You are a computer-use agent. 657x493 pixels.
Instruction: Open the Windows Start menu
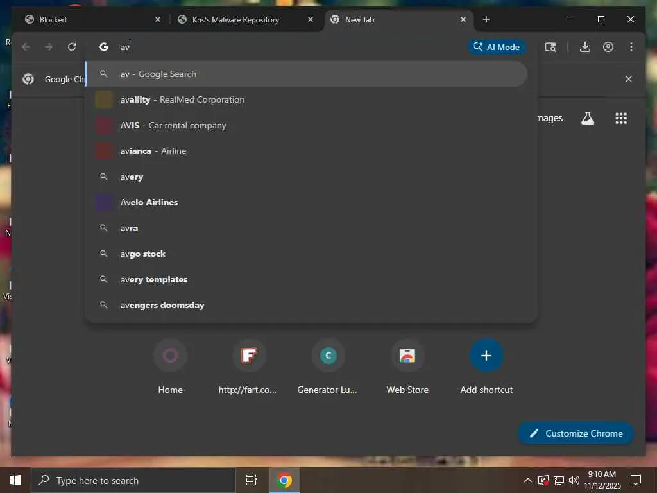pyautogui.click(x=15, y=480)
